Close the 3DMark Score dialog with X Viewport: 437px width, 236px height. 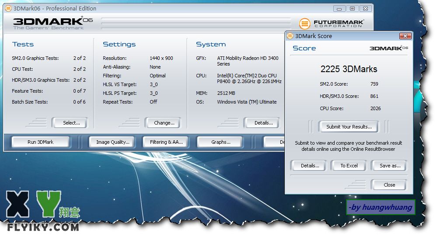click(x=405, y=36)
